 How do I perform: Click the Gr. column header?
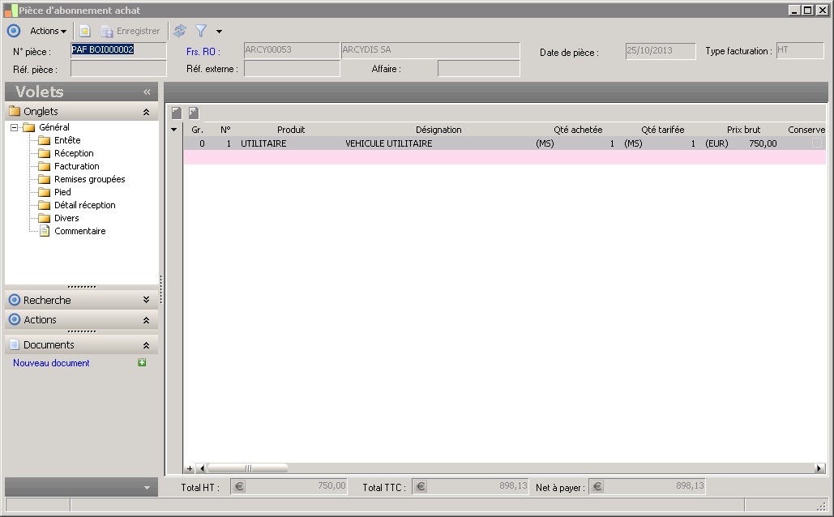[x=197, y=130]
